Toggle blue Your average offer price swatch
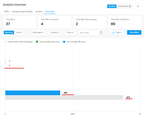This screenshot has height=119, width=144. pyautogui.click(x=64, y=42)
